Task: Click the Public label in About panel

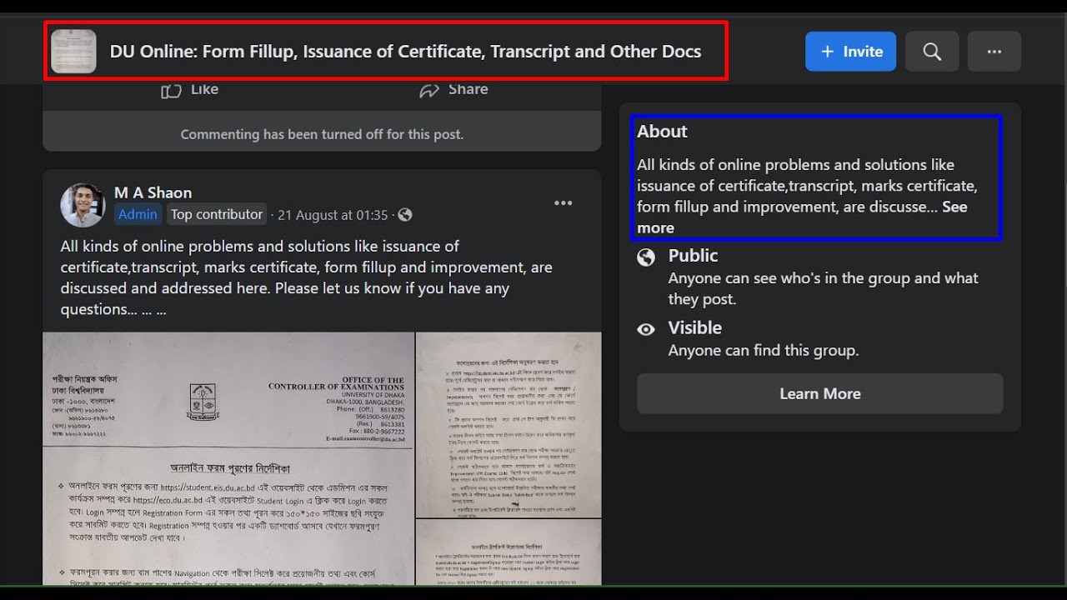Action: (693, 256)
